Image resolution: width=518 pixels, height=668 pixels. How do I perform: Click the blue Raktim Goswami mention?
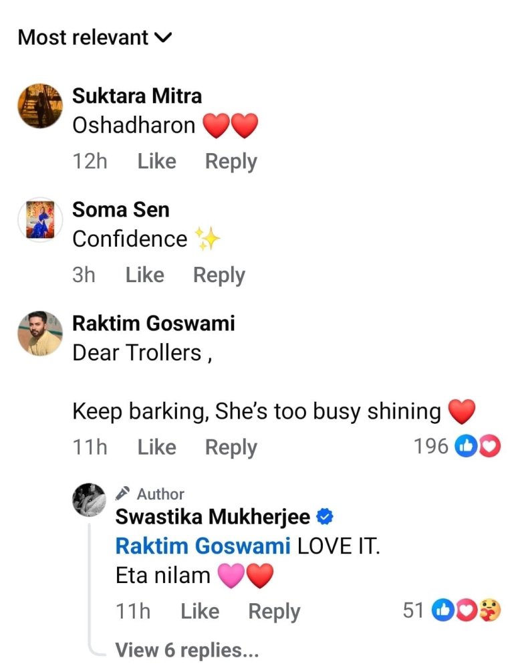[203, 546]
